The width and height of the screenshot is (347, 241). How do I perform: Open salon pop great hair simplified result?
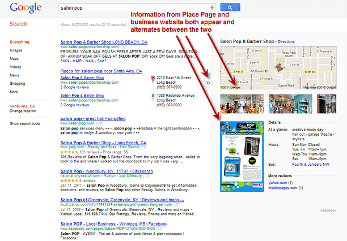[93, 119]
